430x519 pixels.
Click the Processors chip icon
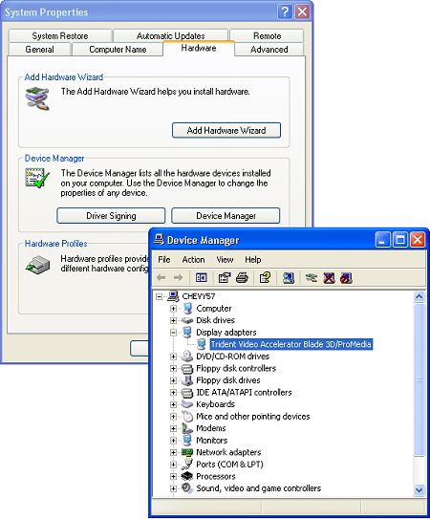click(187, 476)
